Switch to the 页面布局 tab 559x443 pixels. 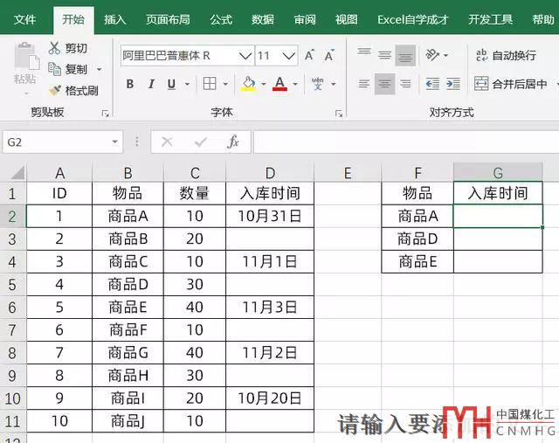pyautogui.click(x=168, y=19)
